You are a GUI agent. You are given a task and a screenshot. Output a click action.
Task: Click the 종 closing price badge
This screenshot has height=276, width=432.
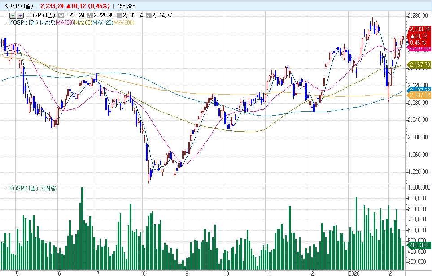click(x=61, y=15)
